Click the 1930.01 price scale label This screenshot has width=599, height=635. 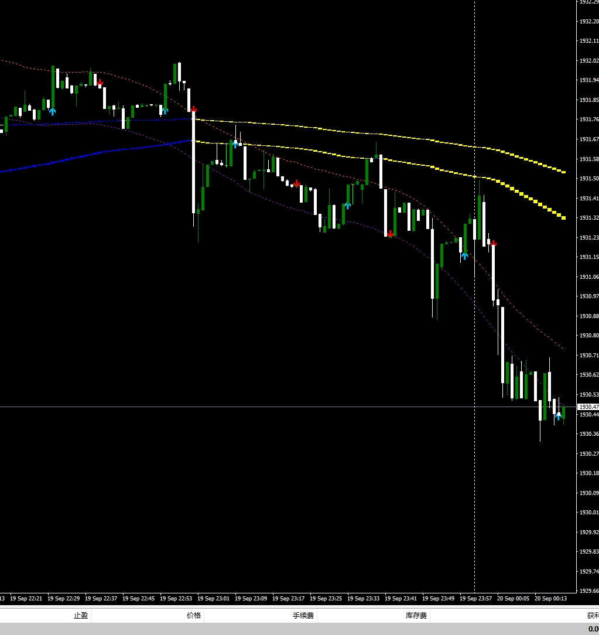pyautogui.click(x=589, y=513)
